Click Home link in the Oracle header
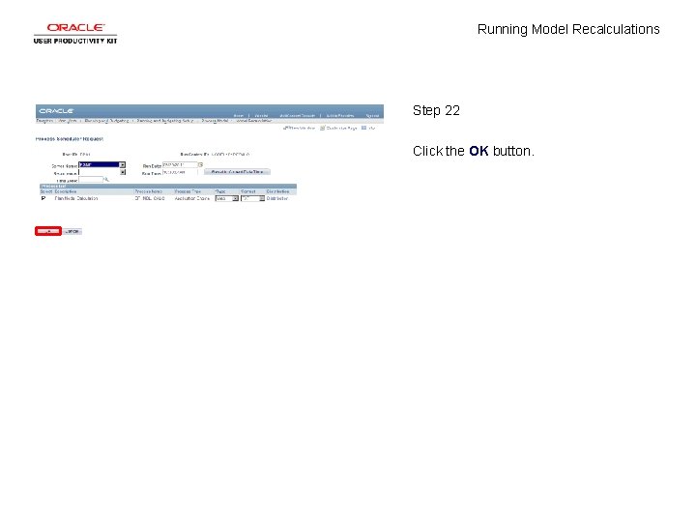Screen dimensions: 696x522 [239, 115]
